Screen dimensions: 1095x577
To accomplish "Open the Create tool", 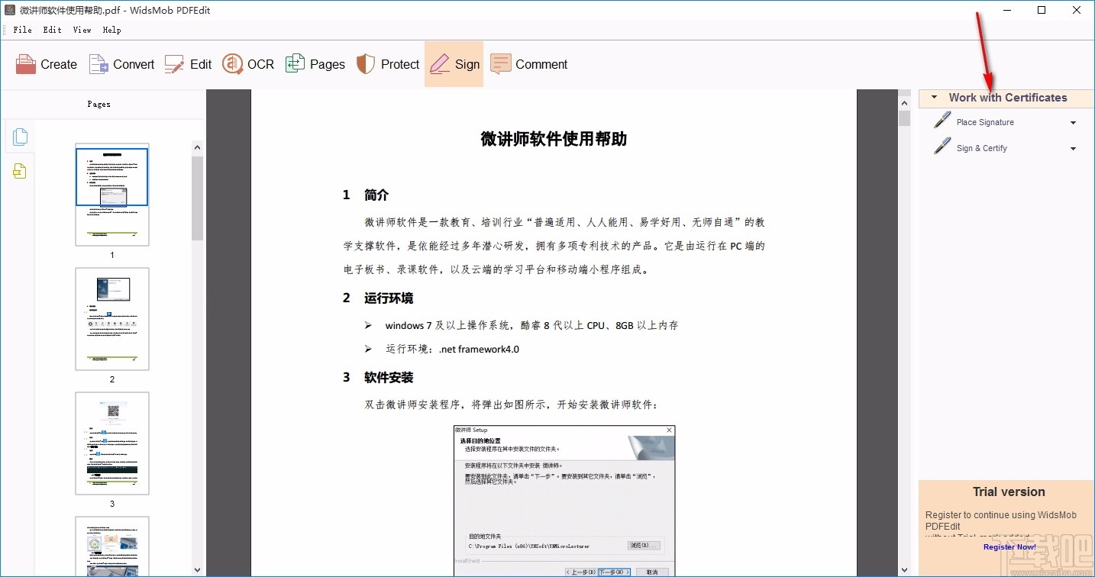I will 46,64.
